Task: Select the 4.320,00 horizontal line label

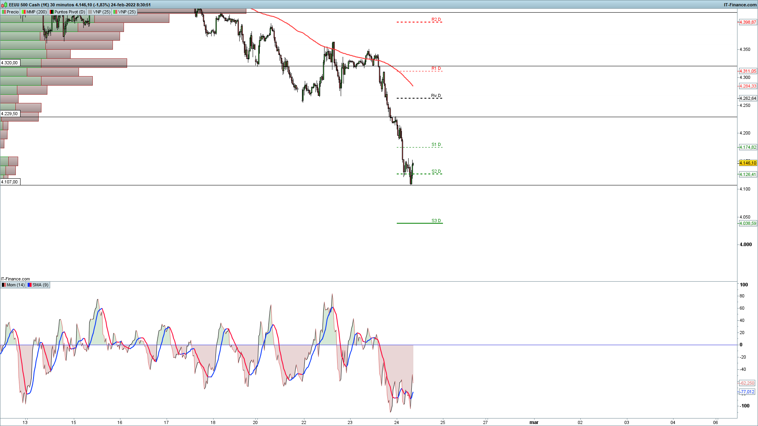Action: point(10,63)
